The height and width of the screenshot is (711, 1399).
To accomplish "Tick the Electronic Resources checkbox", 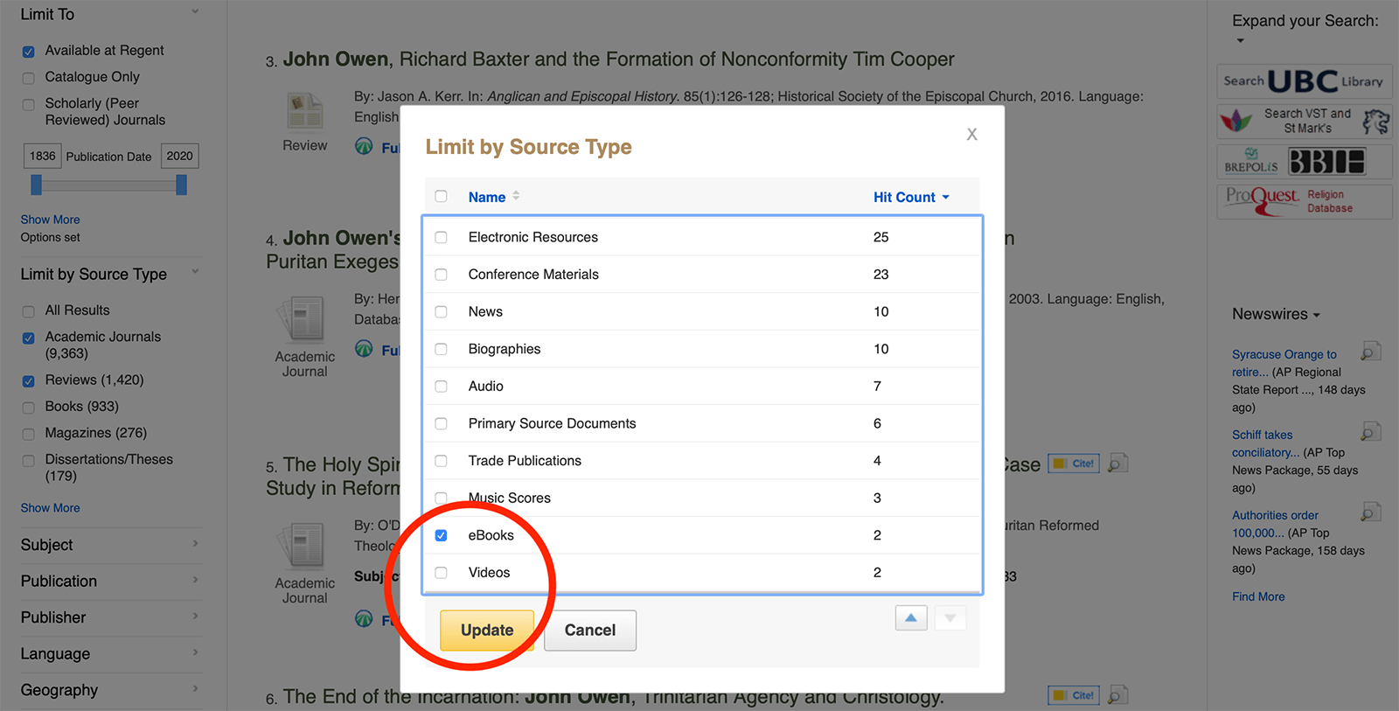I will (x=442, y=237).
